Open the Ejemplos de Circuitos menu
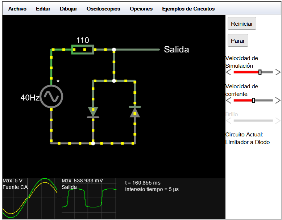Viewport: 282px width, 220px height. click(188, 9)
